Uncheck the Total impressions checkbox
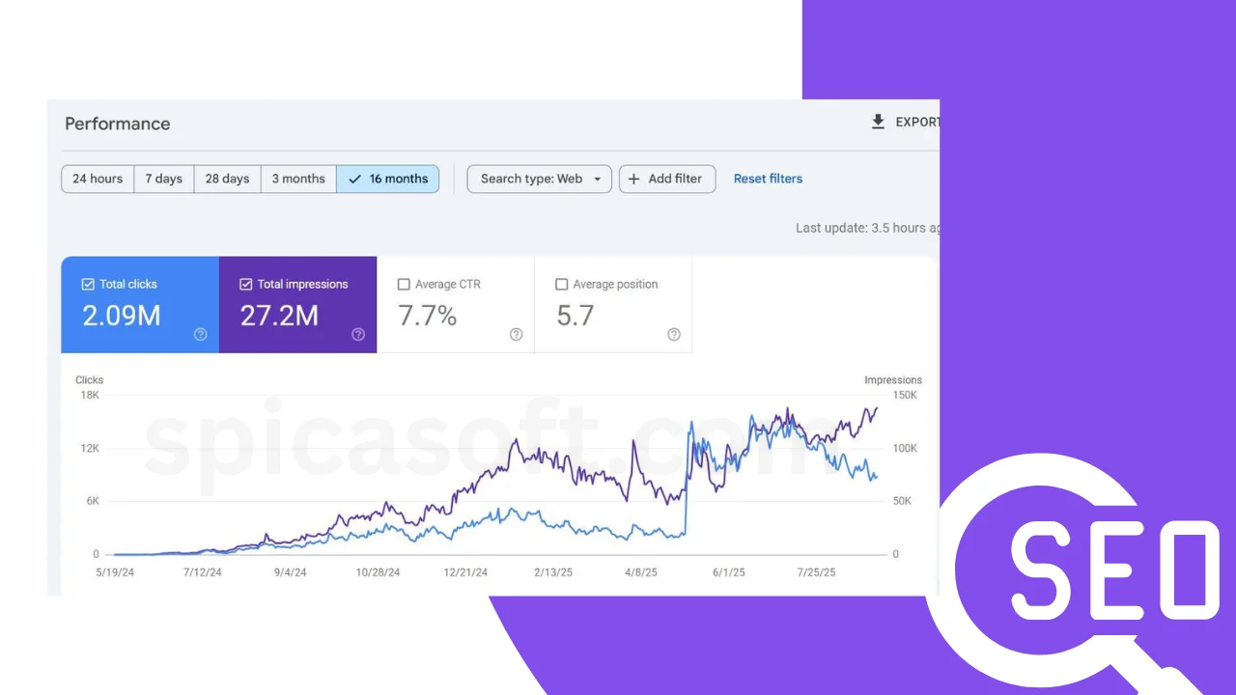This screenshot has width=1236, height=695. tap(245, 284)
